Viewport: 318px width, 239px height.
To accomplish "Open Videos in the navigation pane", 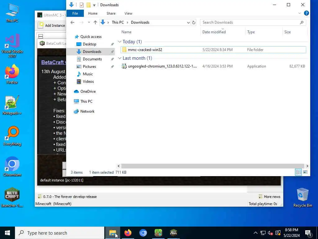I will [x=88, y=82].
